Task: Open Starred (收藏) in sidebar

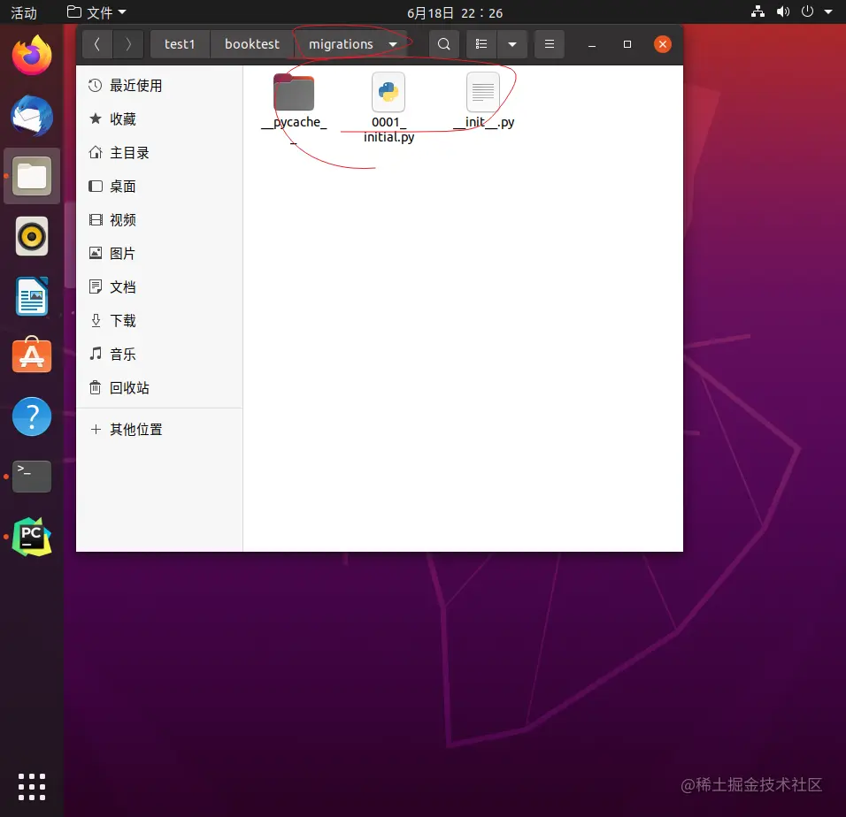Action: tap(159, 119)
